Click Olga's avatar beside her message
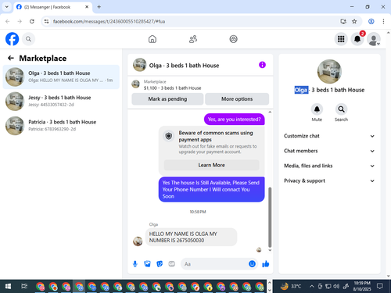391x293 pixels. pos(138,241)
